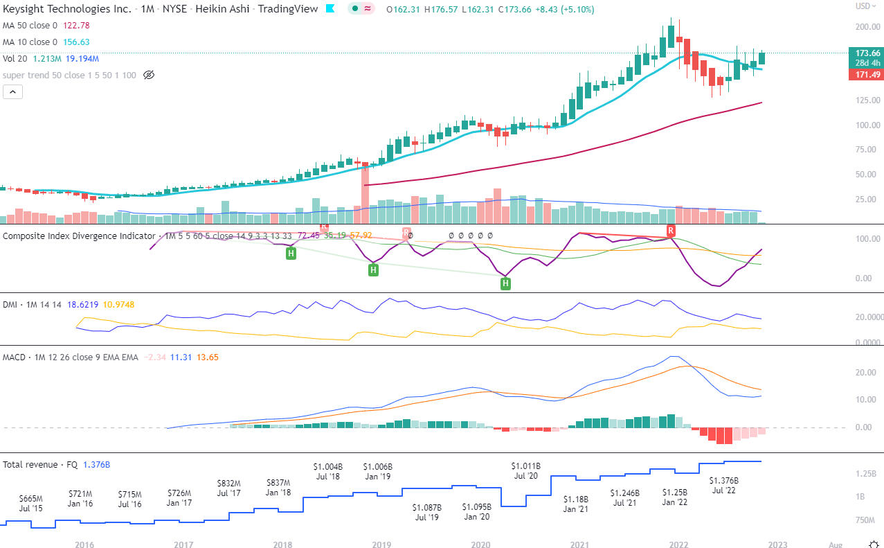Click the lowest green H marker in Composite pane
This screenshot has height=548, width=884.
tap(505, 283)
